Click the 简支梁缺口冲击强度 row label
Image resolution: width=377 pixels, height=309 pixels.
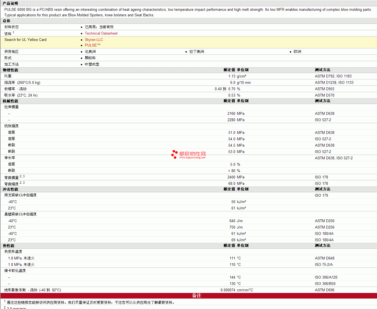20,195
